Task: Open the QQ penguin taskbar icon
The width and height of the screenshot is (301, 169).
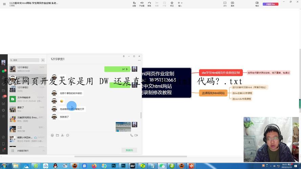Action: (55, 166)
